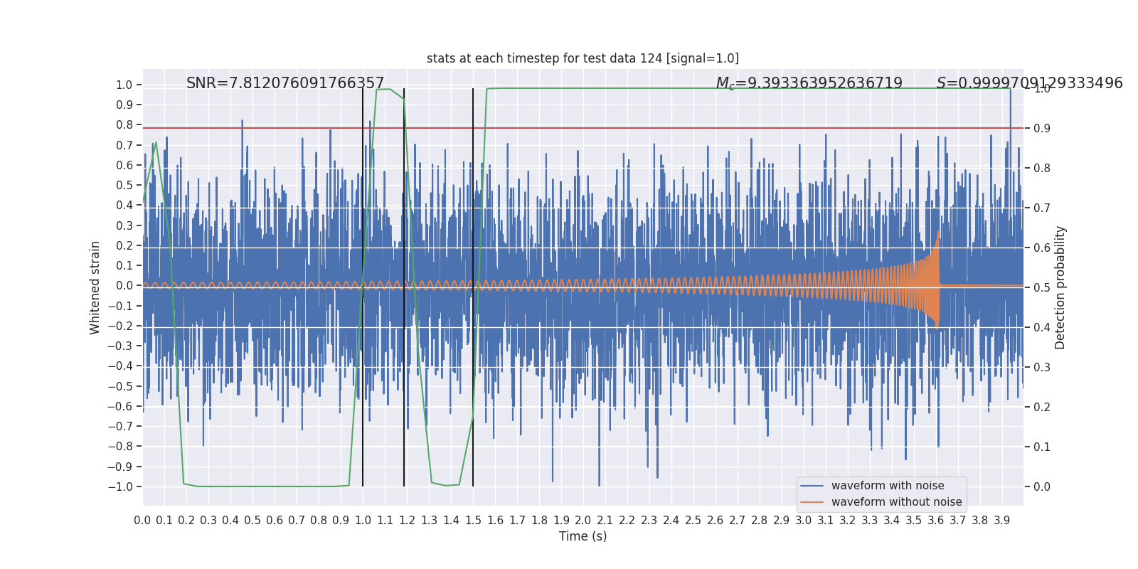
Task: Click the −1.0 tick on Whitened strain axis
Action: tap(120, 486)
